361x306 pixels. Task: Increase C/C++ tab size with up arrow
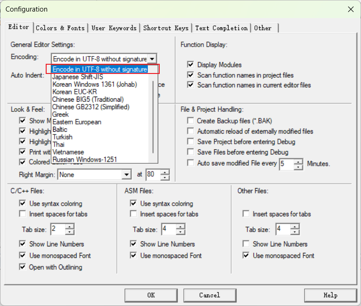(70, 226)
